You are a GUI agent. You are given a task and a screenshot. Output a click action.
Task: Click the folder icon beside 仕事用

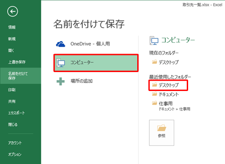(x=154, y=103)
